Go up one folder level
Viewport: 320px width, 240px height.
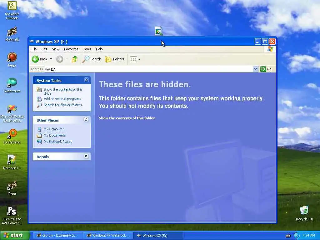74,59
